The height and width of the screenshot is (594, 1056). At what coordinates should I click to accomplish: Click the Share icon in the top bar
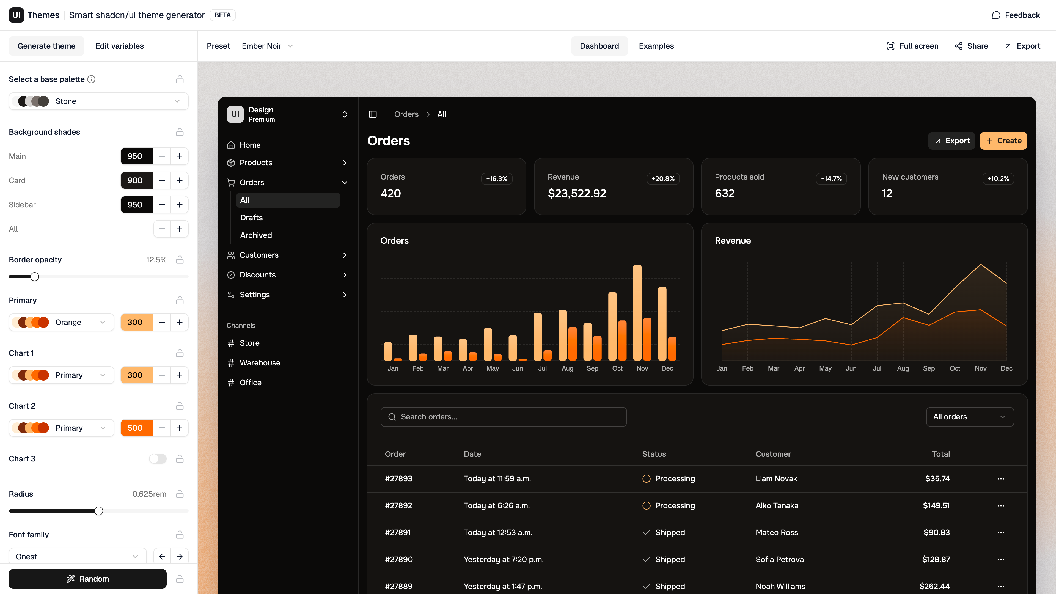click(x=959, y=46)
